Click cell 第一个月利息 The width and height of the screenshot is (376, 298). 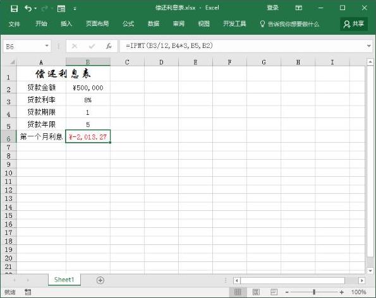click(41, 136)
